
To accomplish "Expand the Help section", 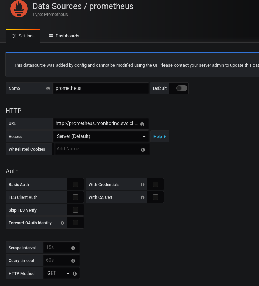I will pyautogui.click(x=160, y=137).
